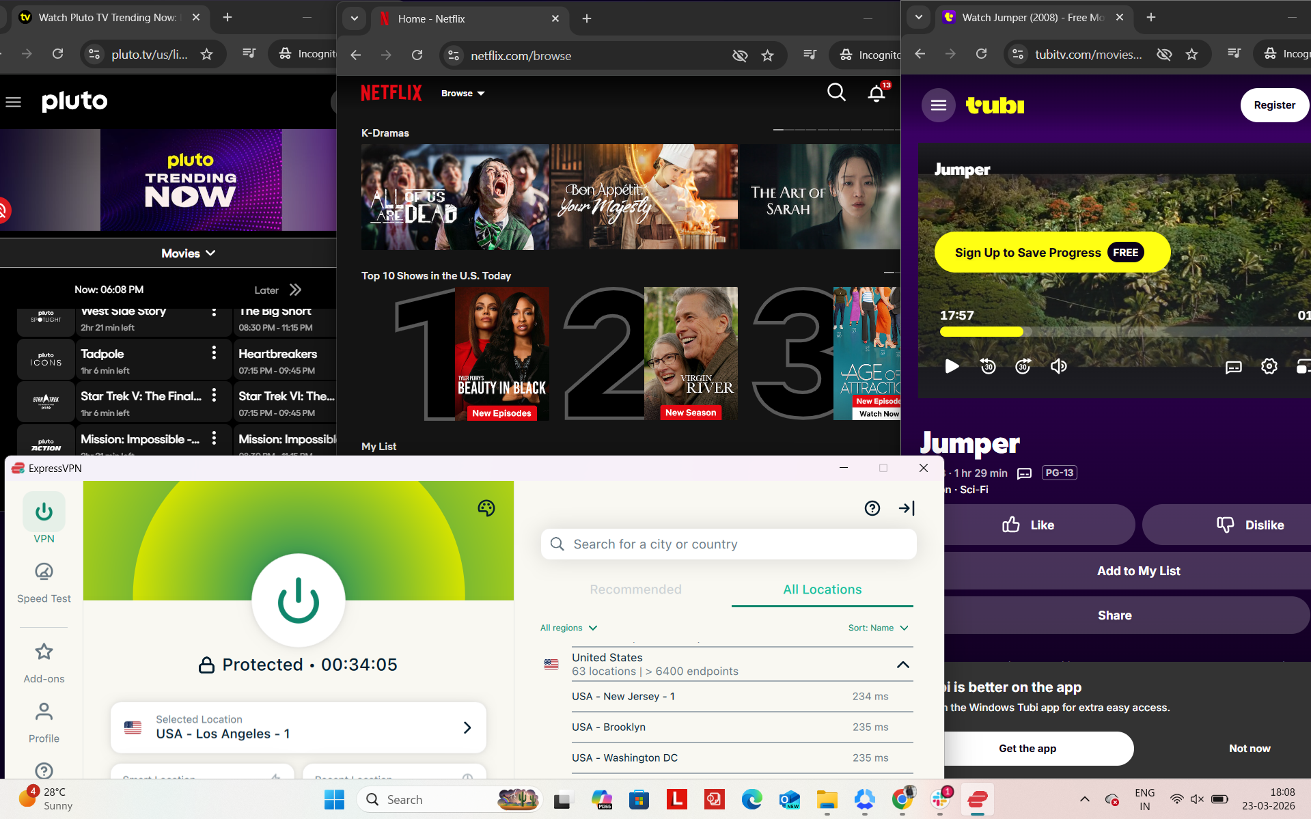Dismiss with Not now on Tubi
The width and height of the screenshot is (1311, 819).
click(1250, 749)
